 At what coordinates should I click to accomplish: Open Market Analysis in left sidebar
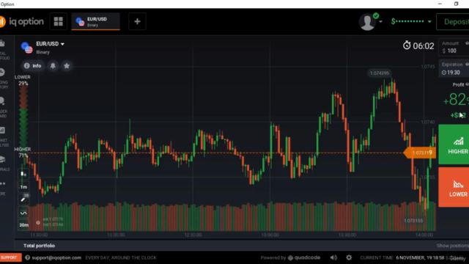(3, 136)
